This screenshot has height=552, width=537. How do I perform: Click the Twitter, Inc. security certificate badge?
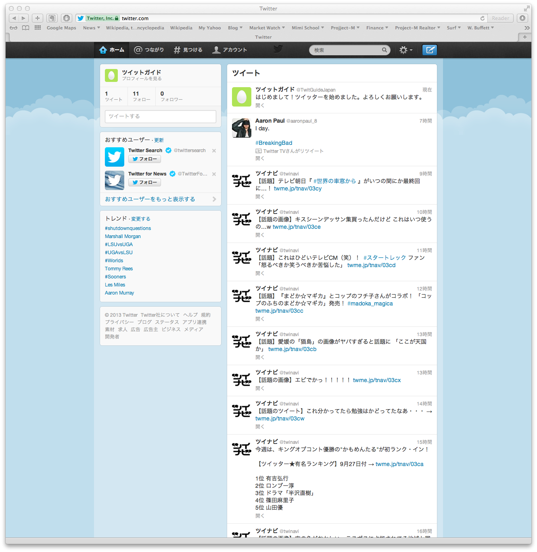click(x=102, y=18)
